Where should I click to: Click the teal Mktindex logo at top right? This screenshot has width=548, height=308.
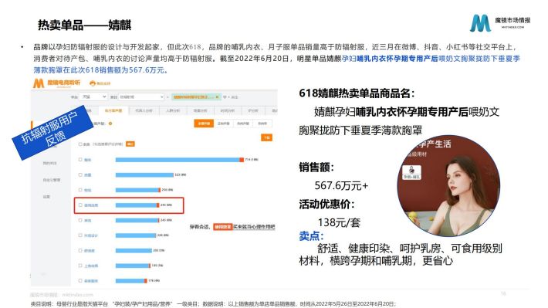tap(480, 23)
